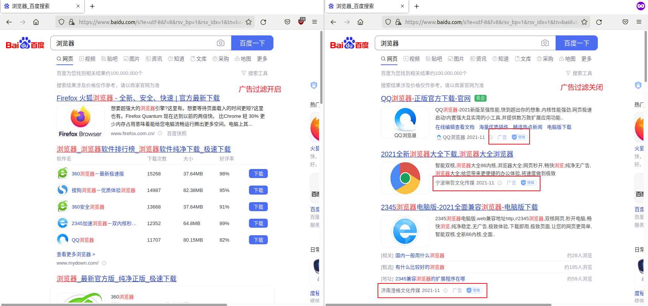Bookmark star in left browser address bar
The width and height of the screenshot is (648, 306).
tap(249, 22)
